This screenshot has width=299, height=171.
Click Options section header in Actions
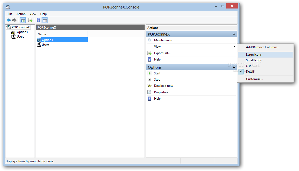(191, 67)
